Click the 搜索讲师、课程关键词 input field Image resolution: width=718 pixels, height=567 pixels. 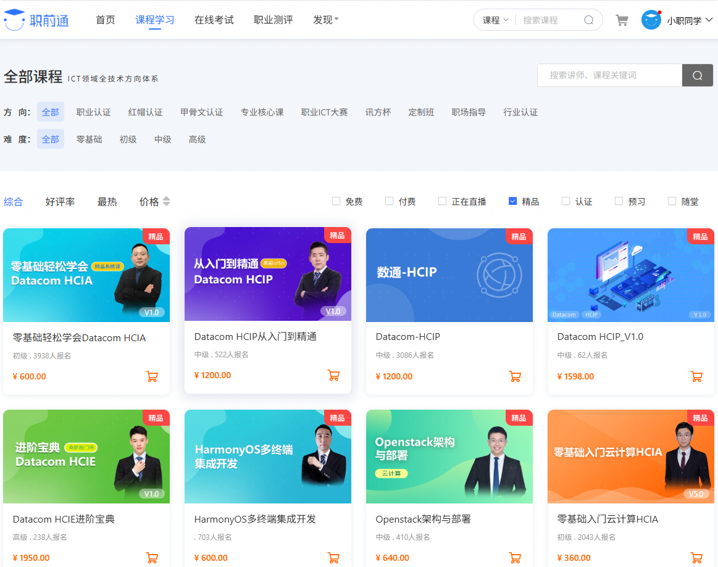tap(609, 75)
